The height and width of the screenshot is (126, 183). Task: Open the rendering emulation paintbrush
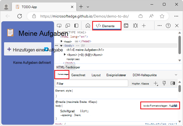click(164, 83)
